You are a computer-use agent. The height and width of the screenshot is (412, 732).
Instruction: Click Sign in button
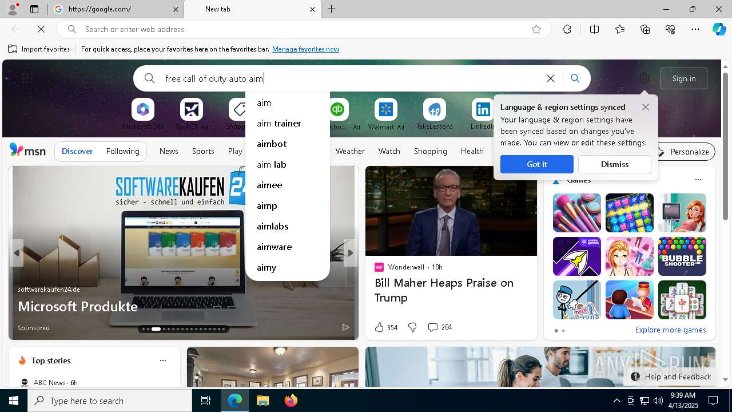pos(684,78)
